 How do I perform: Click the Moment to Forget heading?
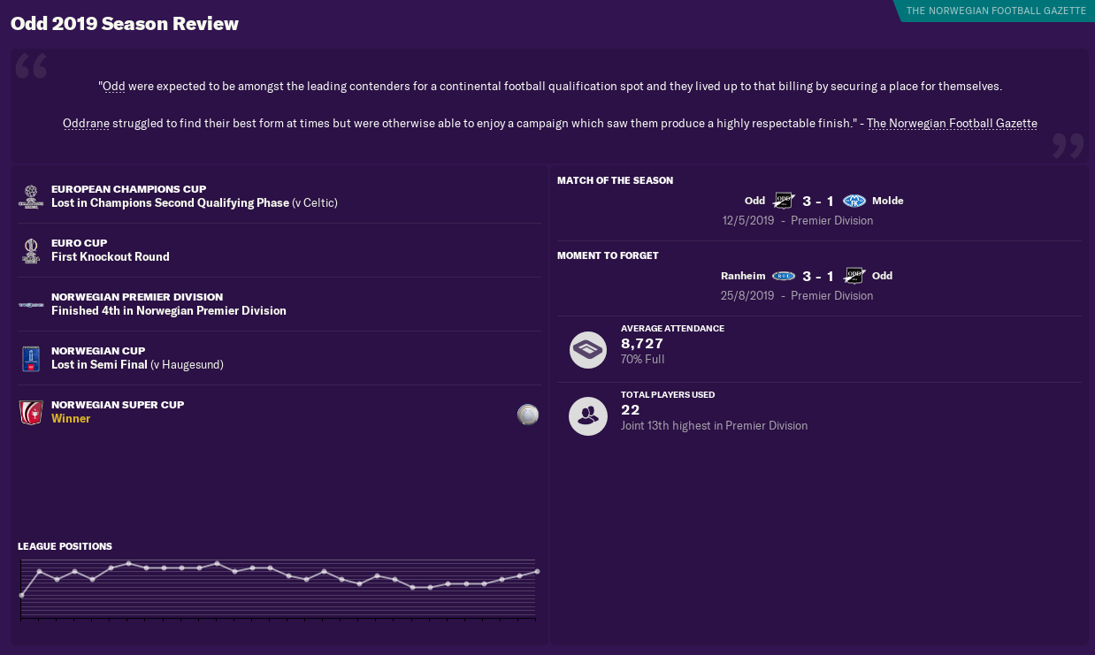point(608,255)
